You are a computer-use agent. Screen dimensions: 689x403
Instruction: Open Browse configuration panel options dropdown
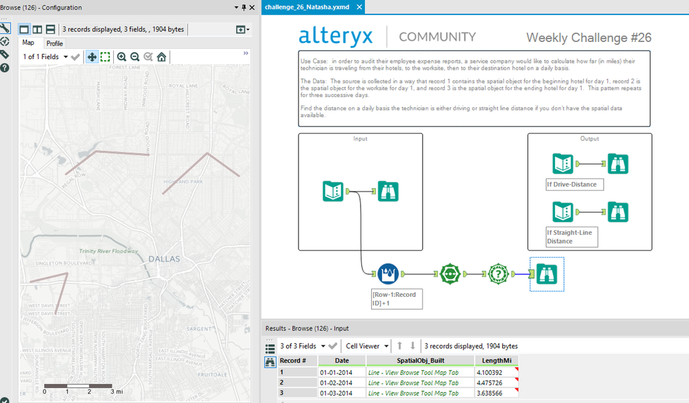point(237,8)
